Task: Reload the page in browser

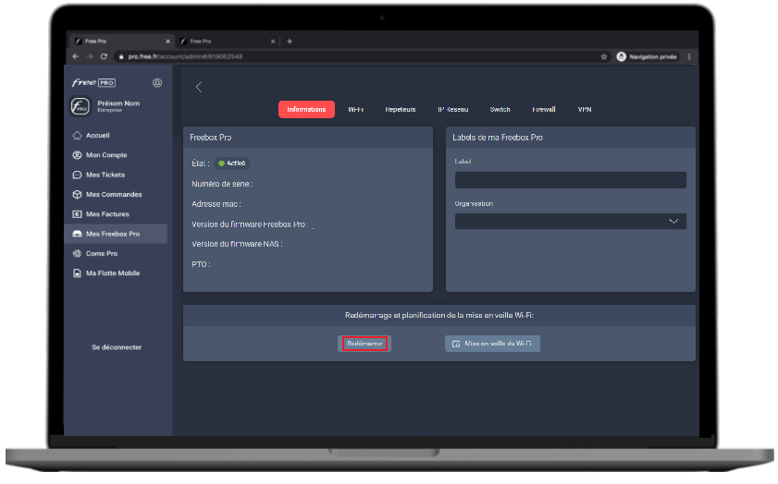Action: [x=104, y=56]
